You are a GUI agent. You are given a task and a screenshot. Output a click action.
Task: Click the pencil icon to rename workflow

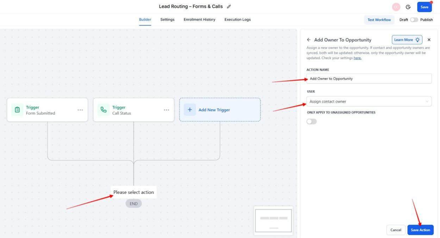[229, 7]
